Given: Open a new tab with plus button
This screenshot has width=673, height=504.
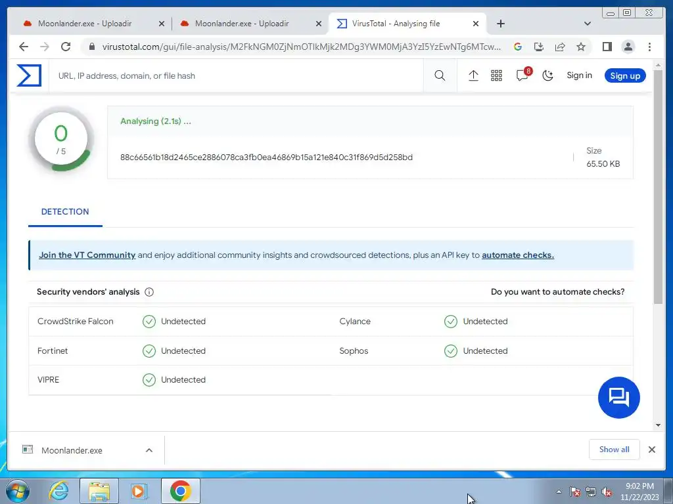Looking at the screenshot, I should point(500,24).
